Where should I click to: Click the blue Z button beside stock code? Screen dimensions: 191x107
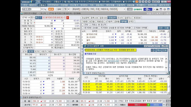click(40, 18)
